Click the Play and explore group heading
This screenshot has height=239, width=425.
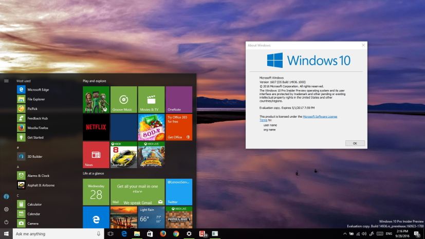click(95, 81)
